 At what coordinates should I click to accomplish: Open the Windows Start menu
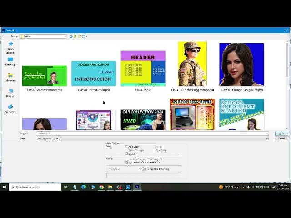(x=4, y=187)
